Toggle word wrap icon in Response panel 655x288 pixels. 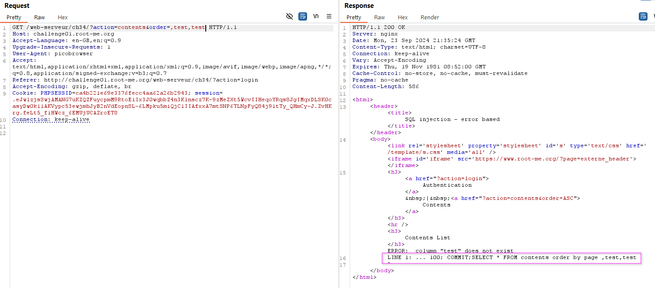tap(643, 17)
